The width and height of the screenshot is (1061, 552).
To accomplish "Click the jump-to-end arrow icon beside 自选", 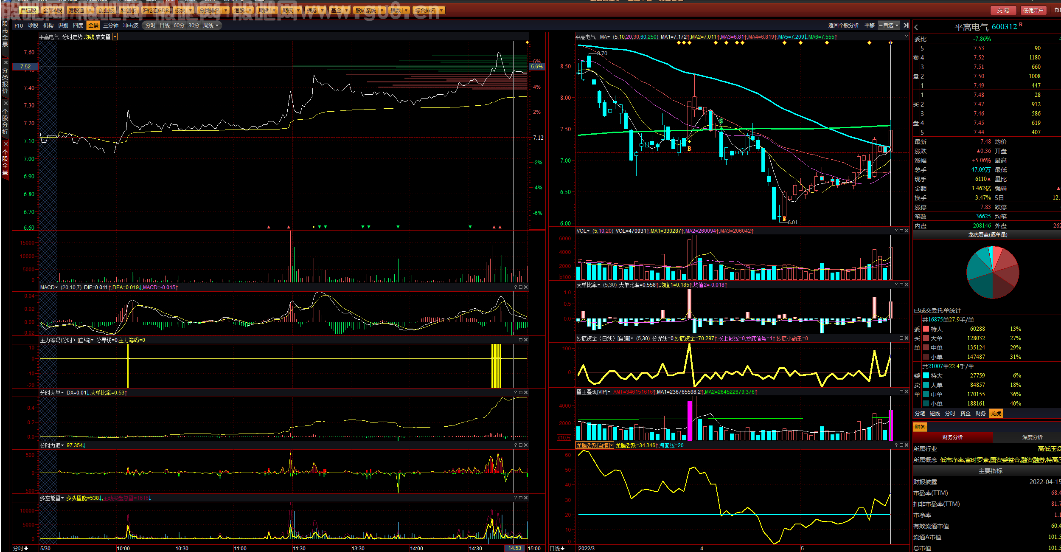I will point(906,25).
